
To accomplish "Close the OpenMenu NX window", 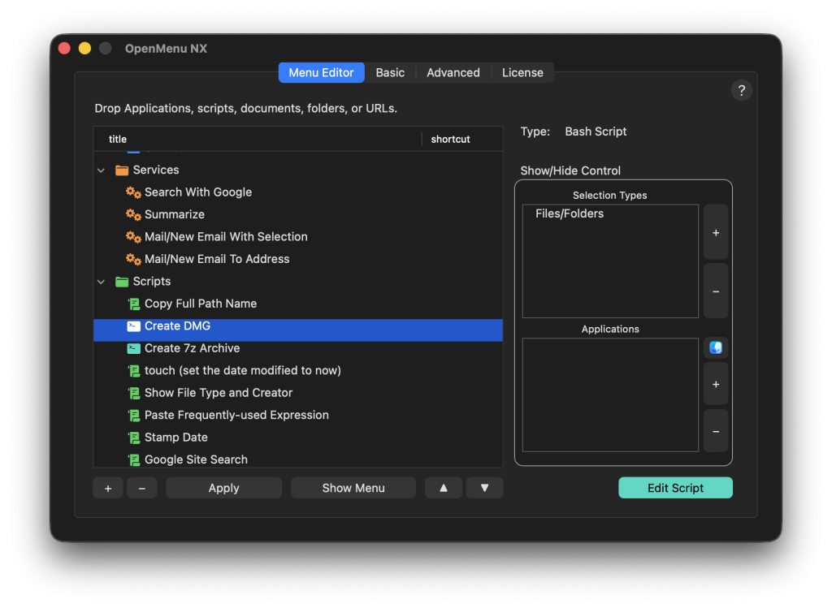I will pyautogui.click(x=64, y=48).
